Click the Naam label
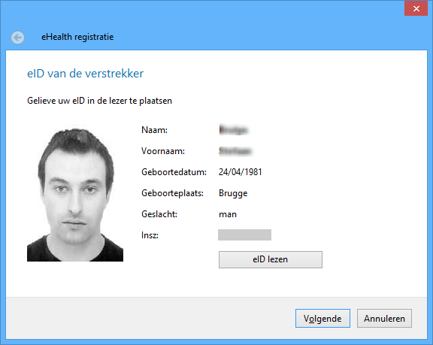433x345 pixels. coord(154,130)
